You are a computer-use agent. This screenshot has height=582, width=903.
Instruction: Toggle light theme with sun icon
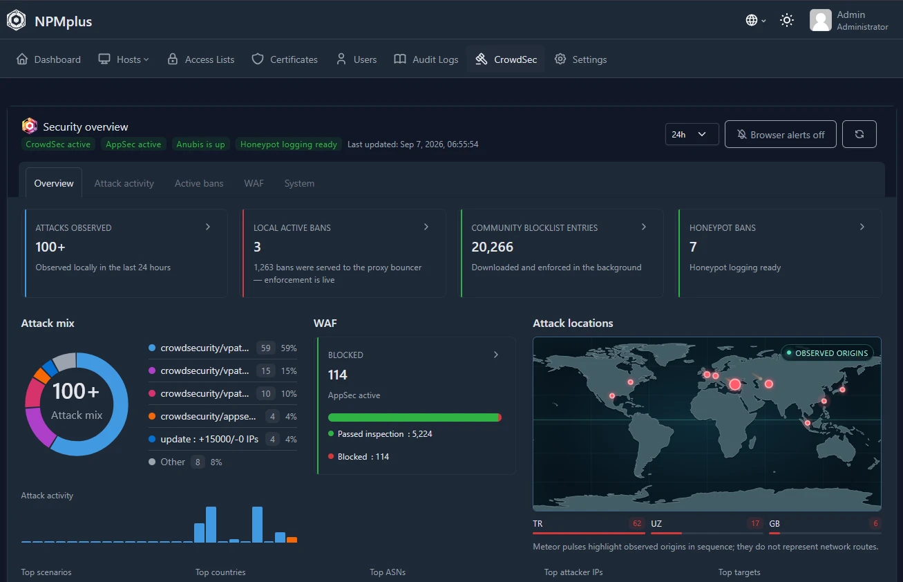click(x=787, y=20)
